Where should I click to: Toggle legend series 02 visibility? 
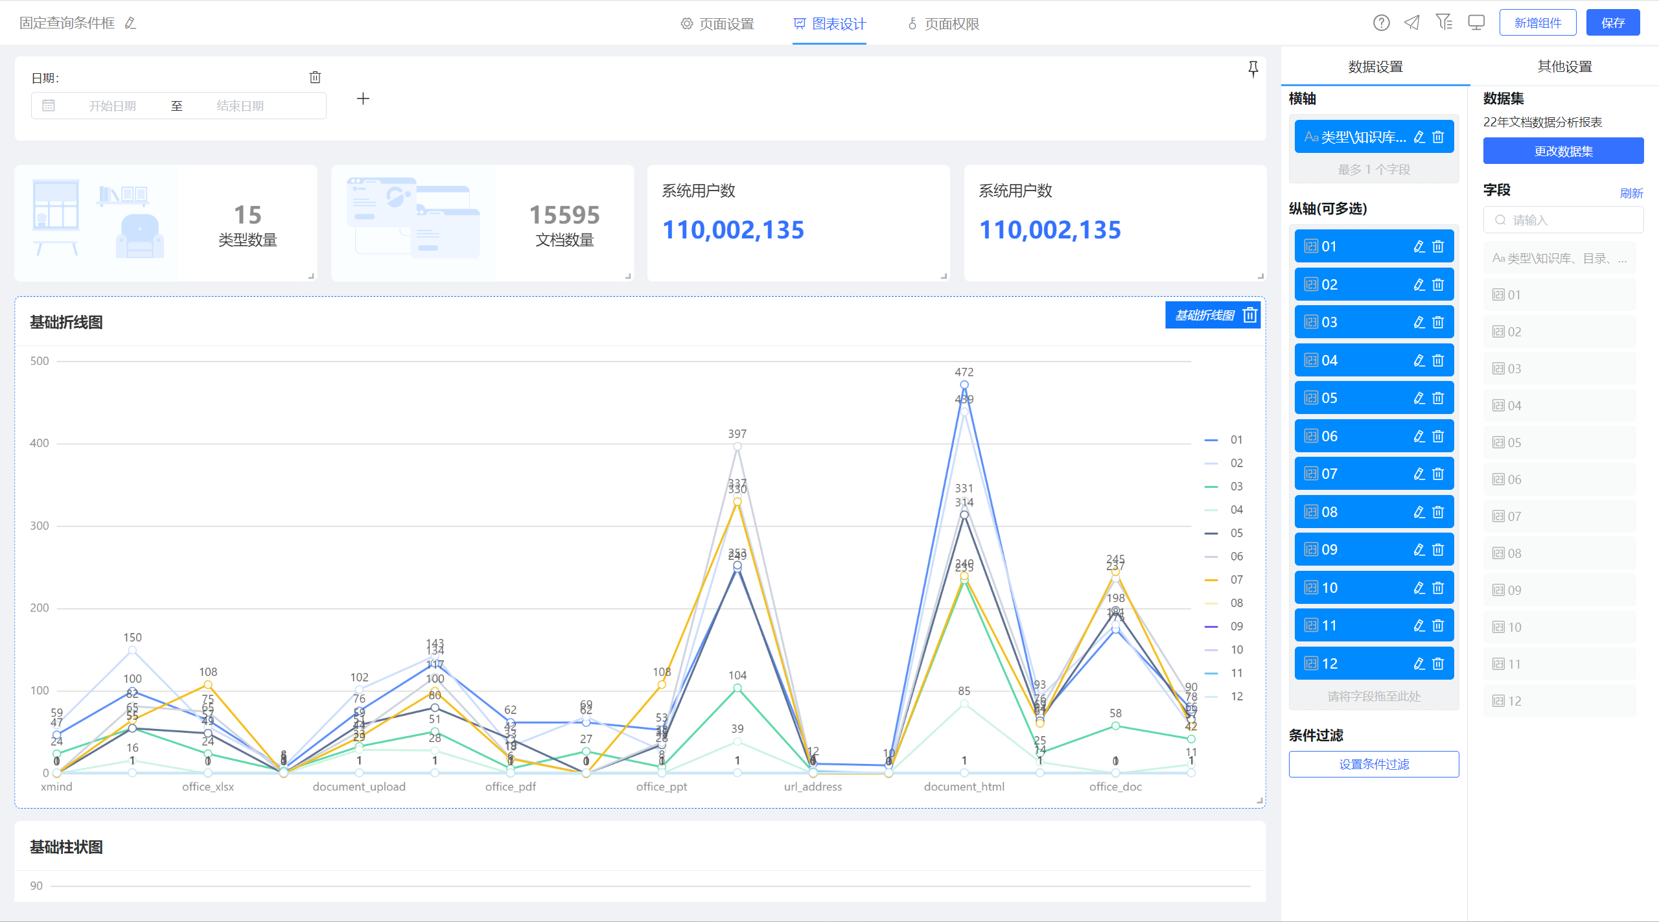(1224, 463)
